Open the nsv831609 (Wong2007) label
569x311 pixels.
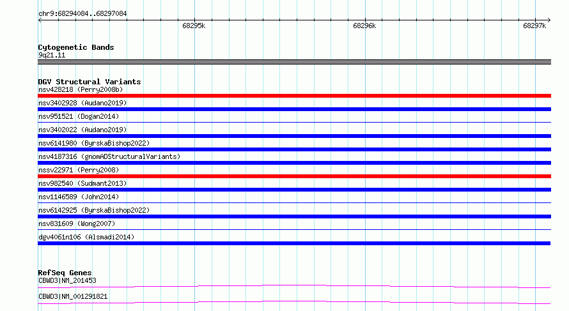tap(77, 224)
